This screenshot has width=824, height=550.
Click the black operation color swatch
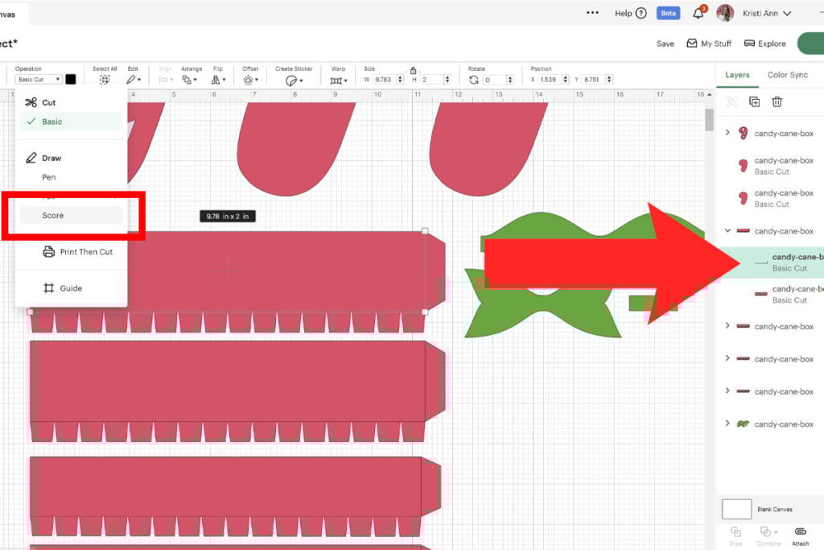71,80
